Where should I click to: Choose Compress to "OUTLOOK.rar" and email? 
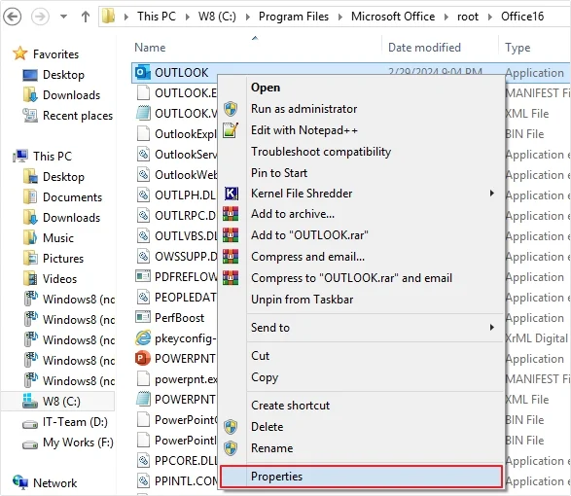tap(361, 278)
